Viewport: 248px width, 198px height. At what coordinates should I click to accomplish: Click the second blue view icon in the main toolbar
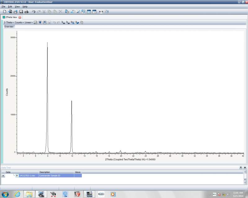coord(73,11)
